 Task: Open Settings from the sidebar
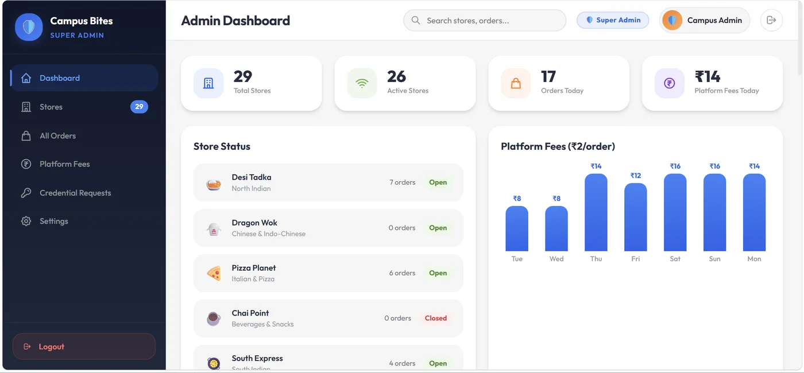click(84, 221)
